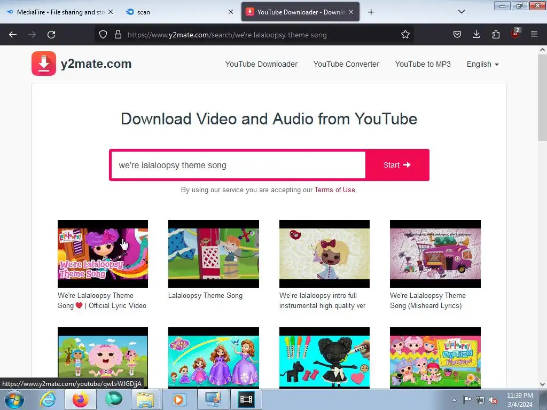Bookmark this page with the star icon
This screenshot has width=547, height=410.
click(x=405, y=35)
